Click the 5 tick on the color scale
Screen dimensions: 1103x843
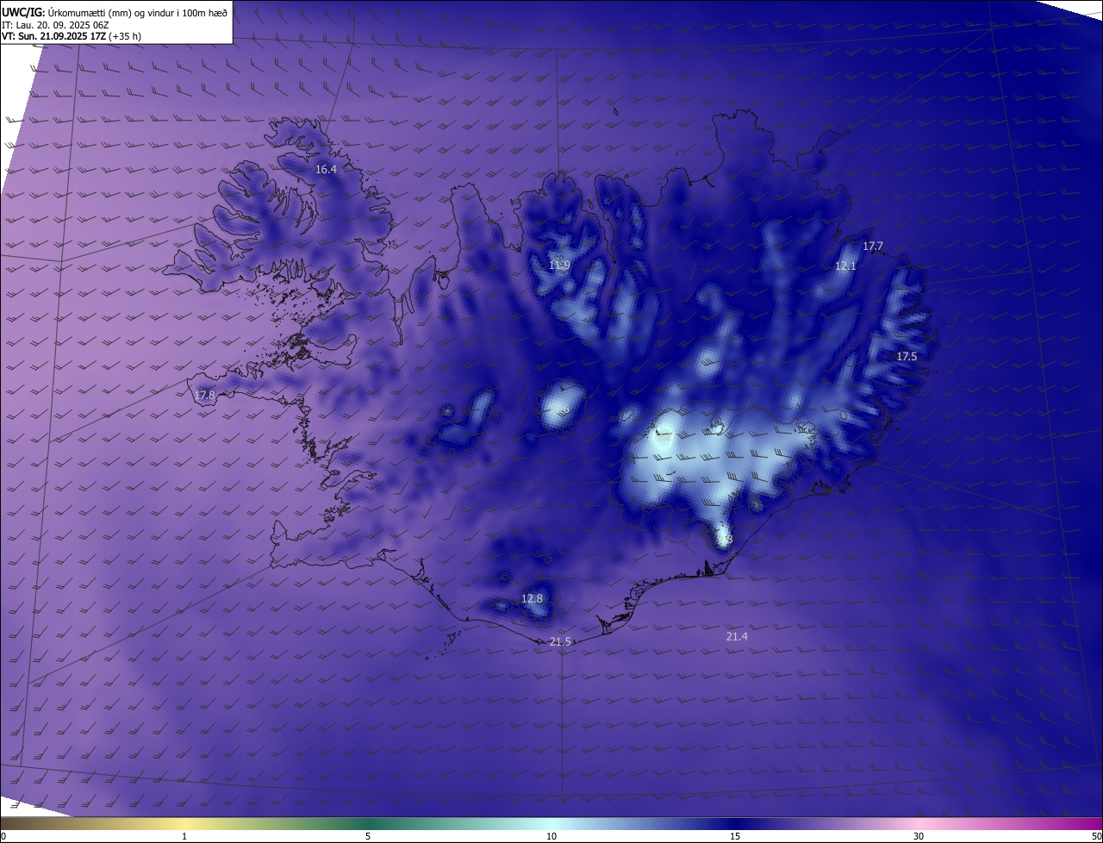(368, 836)
